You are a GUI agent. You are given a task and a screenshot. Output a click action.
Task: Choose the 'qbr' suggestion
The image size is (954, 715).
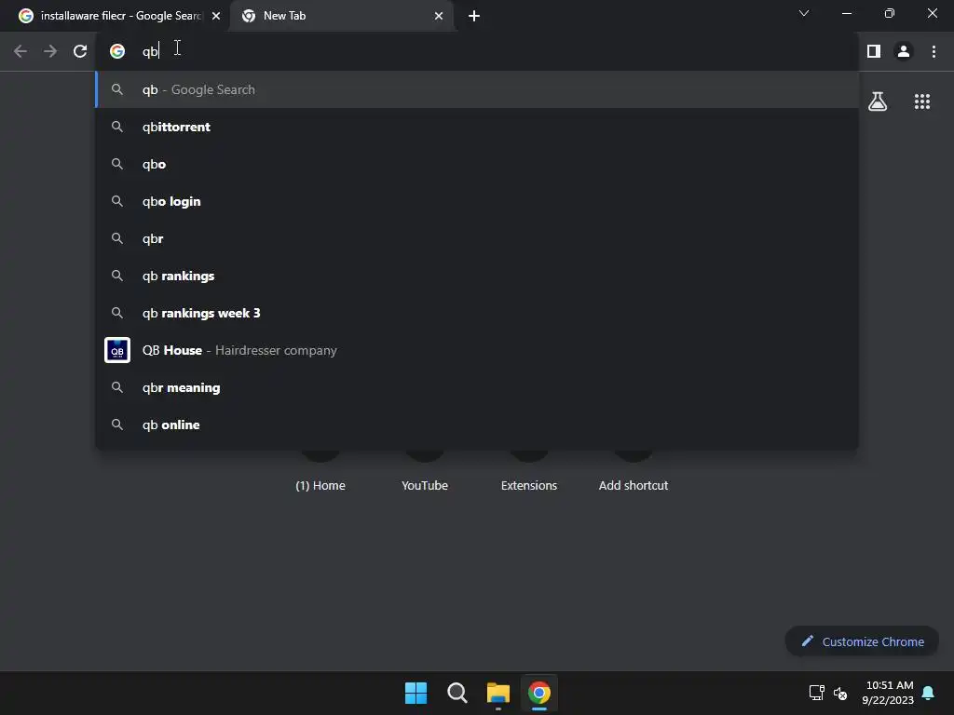coord(477,238)
